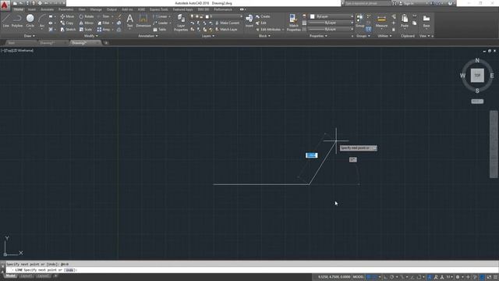The height and width of the screenshot is (281, 499).
Task: Expand the Properties panel
Action: click(x=318, y=36)
